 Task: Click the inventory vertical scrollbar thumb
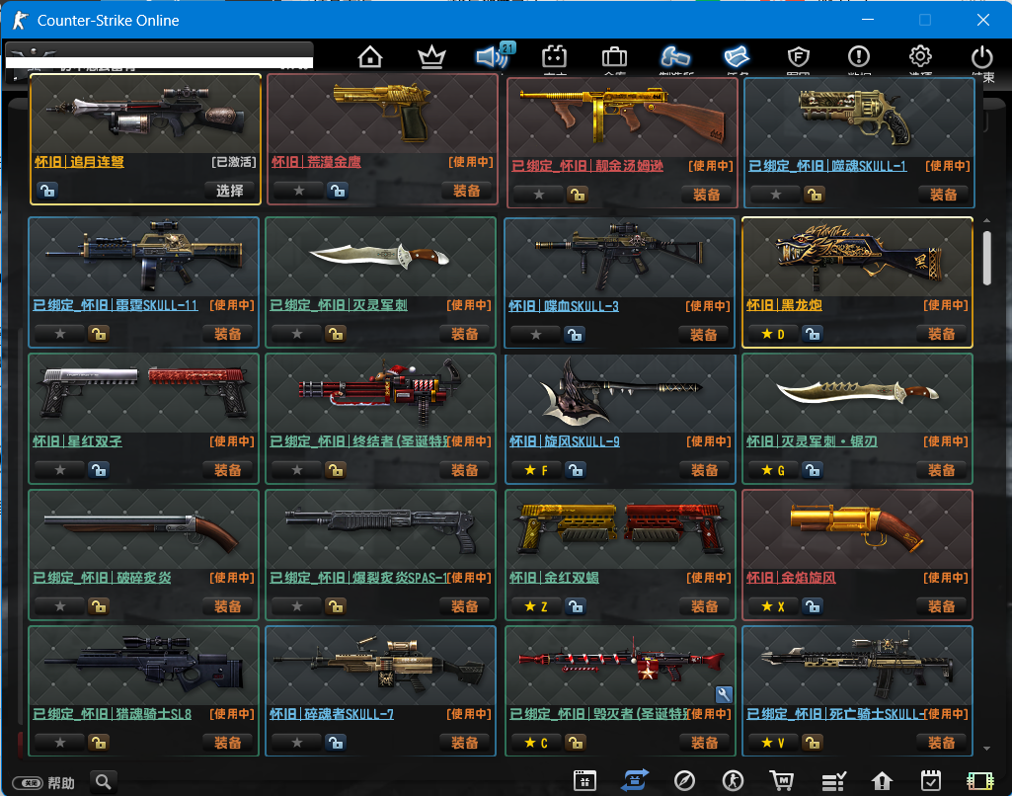[987, 258]
